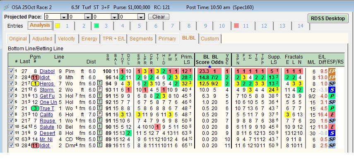Click the EP badge in Diabol row
354x165 pixels.
(332, 71)
